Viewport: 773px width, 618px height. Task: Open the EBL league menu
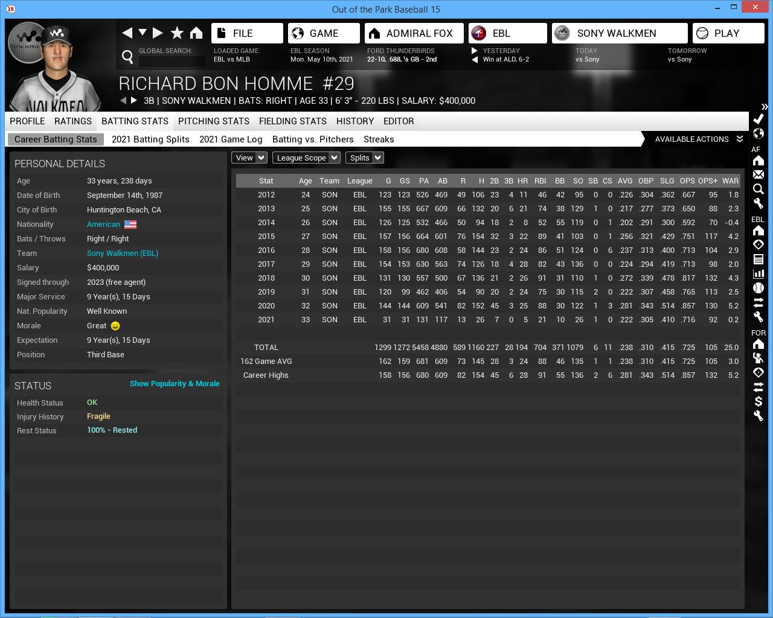coord(508,33)
